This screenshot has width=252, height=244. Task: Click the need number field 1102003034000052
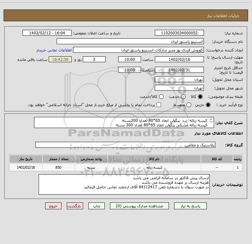tap(179, 33)
